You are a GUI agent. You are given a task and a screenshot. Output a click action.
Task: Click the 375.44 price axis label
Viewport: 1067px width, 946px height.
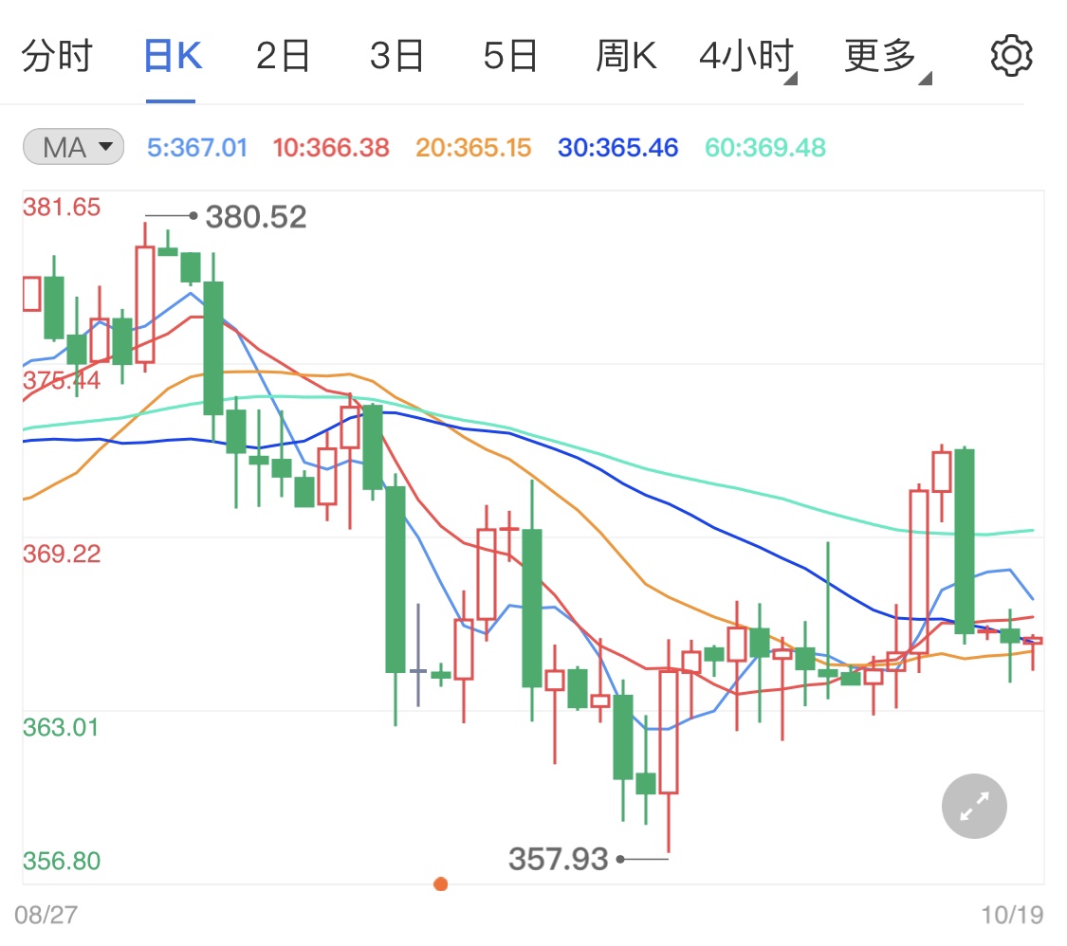[62, 381]
